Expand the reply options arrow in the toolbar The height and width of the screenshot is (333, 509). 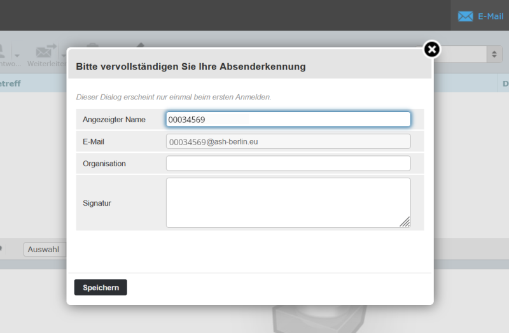[17, 56]
